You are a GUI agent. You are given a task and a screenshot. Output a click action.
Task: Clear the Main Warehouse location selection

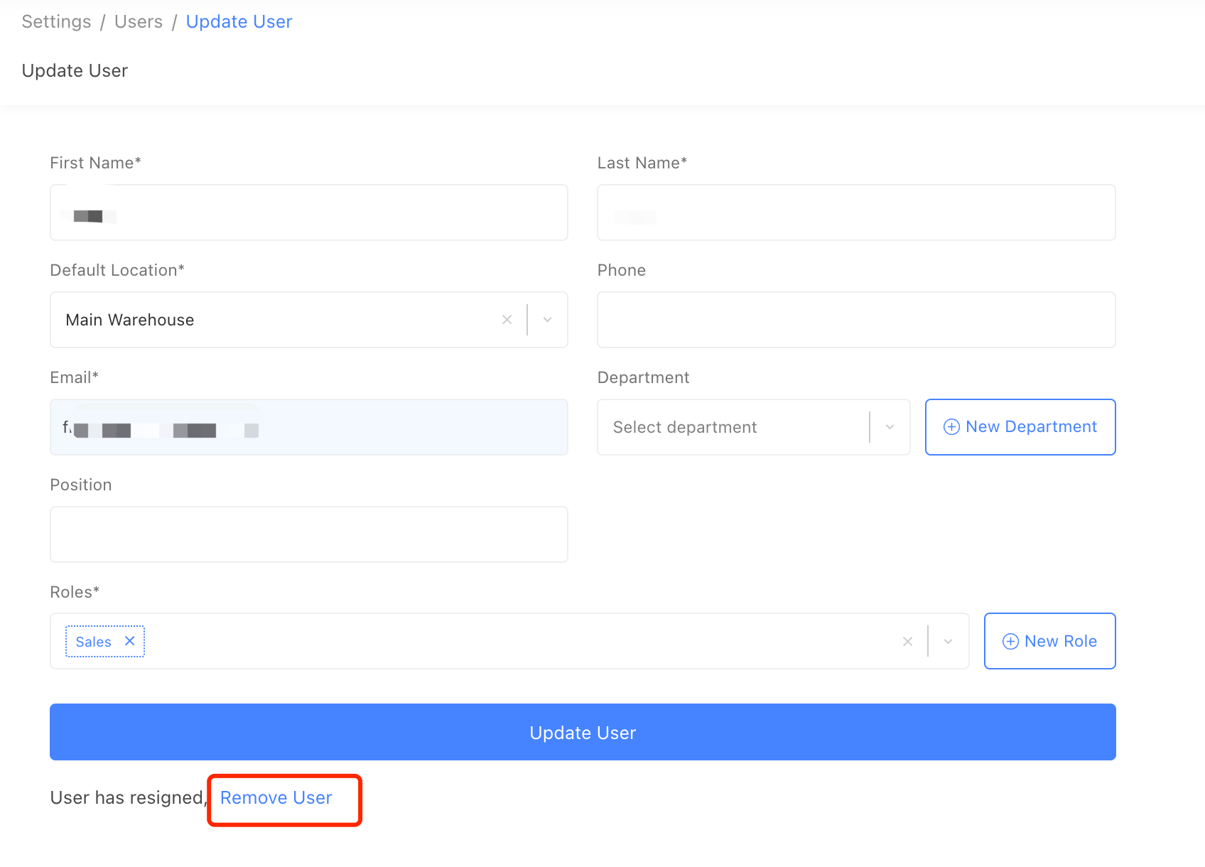[x=507, y=320]
